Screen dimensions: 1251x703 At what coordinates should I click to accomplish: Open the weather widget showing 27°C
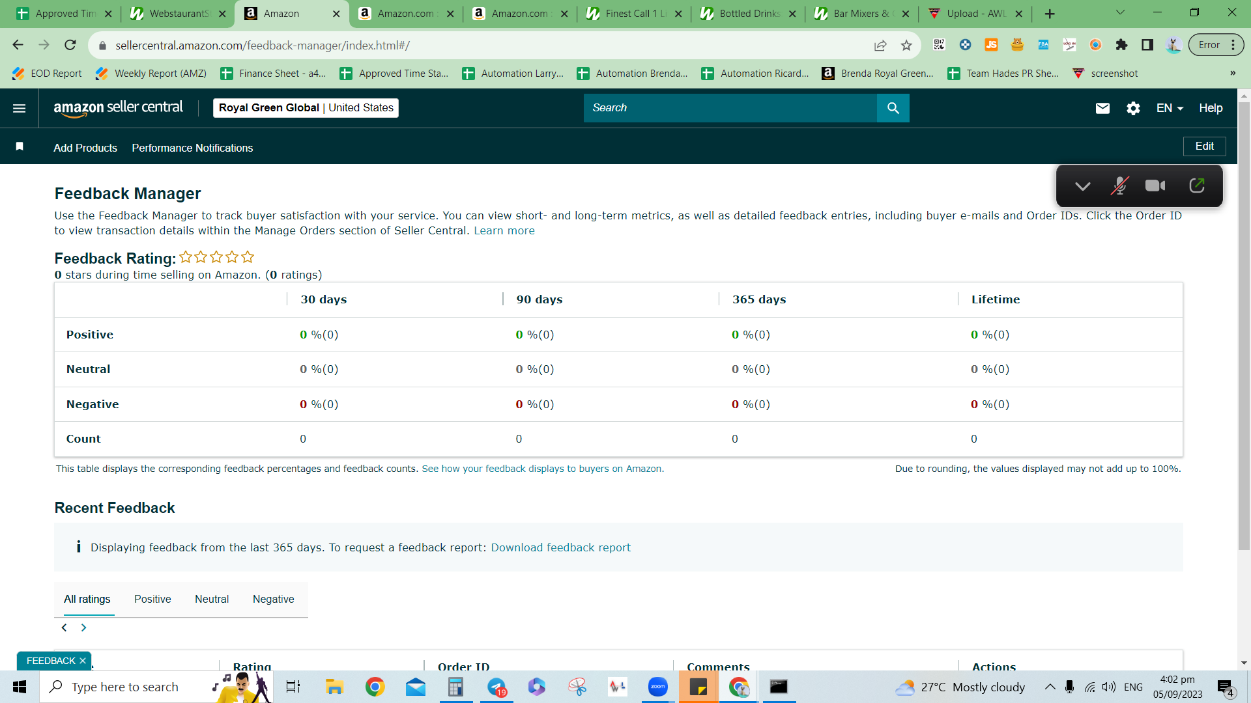coord(960,687)
